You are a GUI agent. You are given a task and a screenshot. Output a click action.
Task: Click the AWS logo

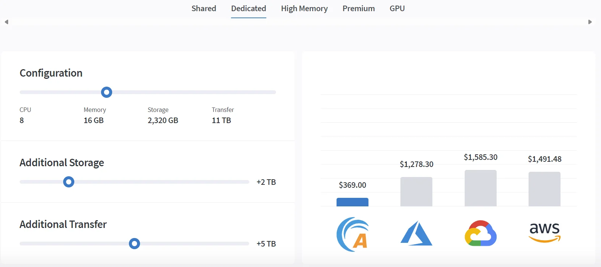(x=545, y=232)
